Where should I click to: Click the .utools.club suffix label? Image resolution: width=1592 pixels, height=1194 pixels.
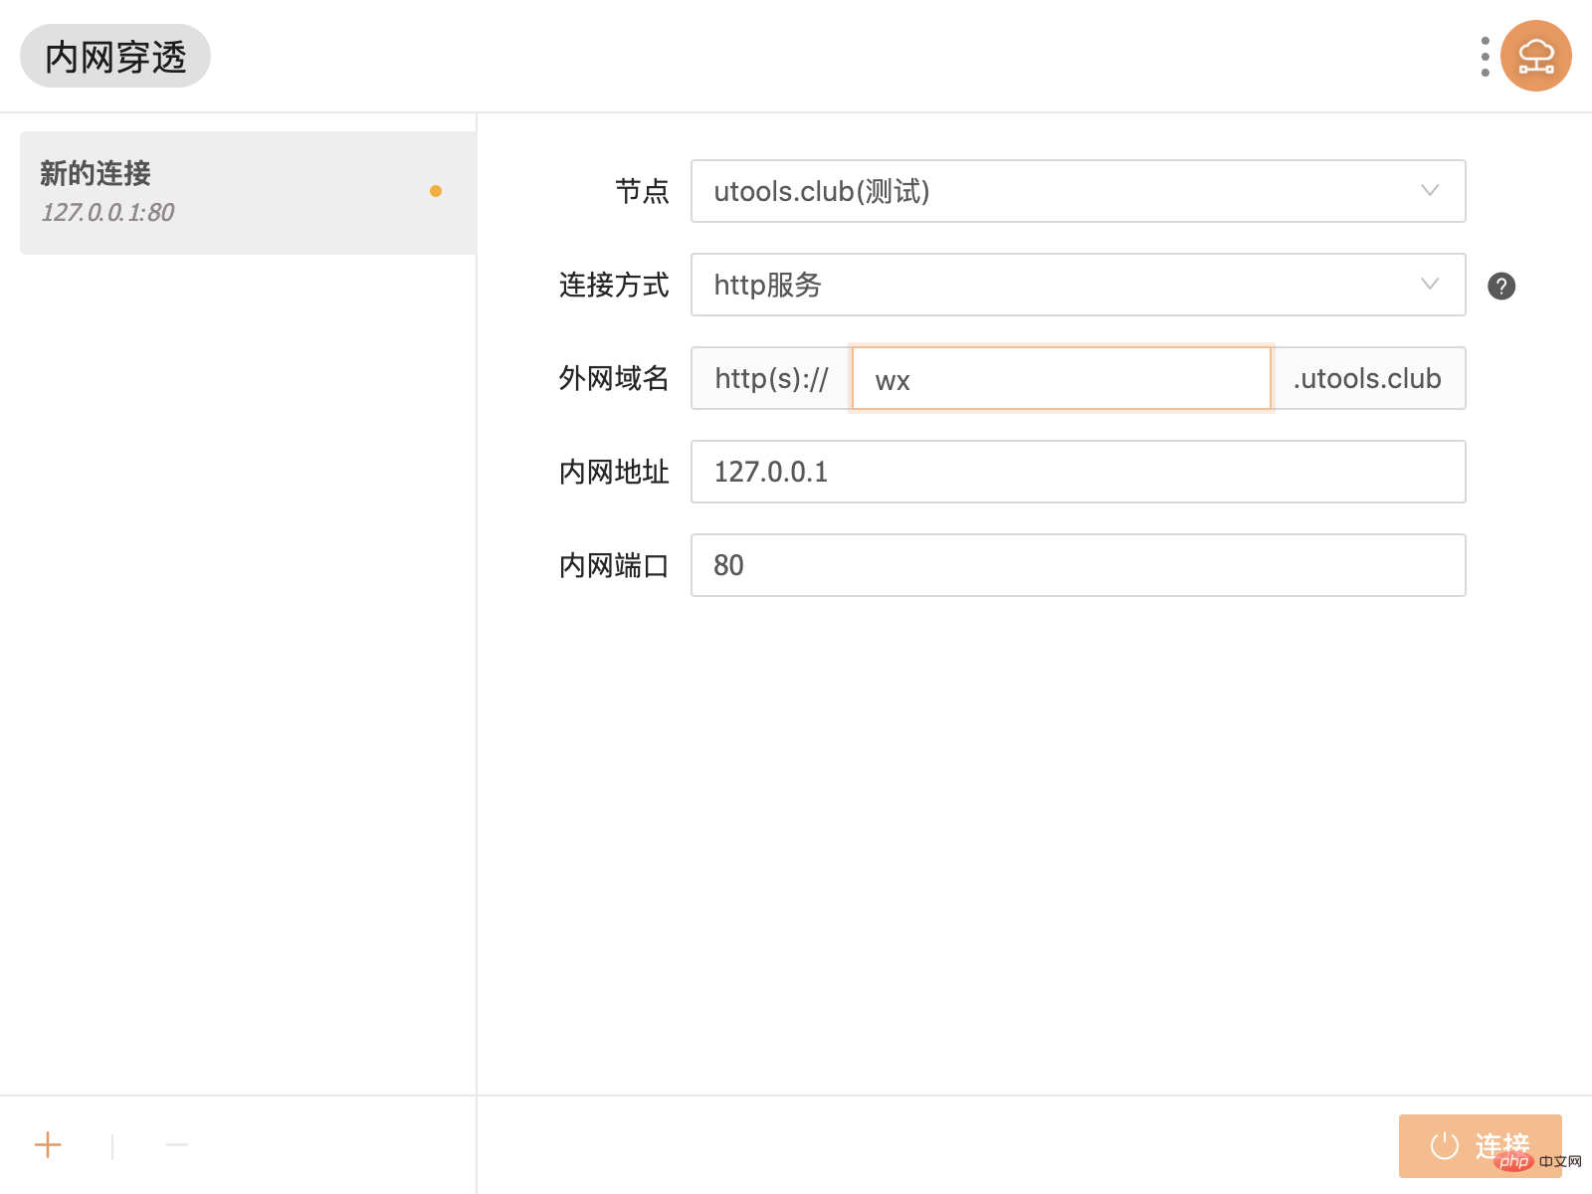click(1368, 378)
